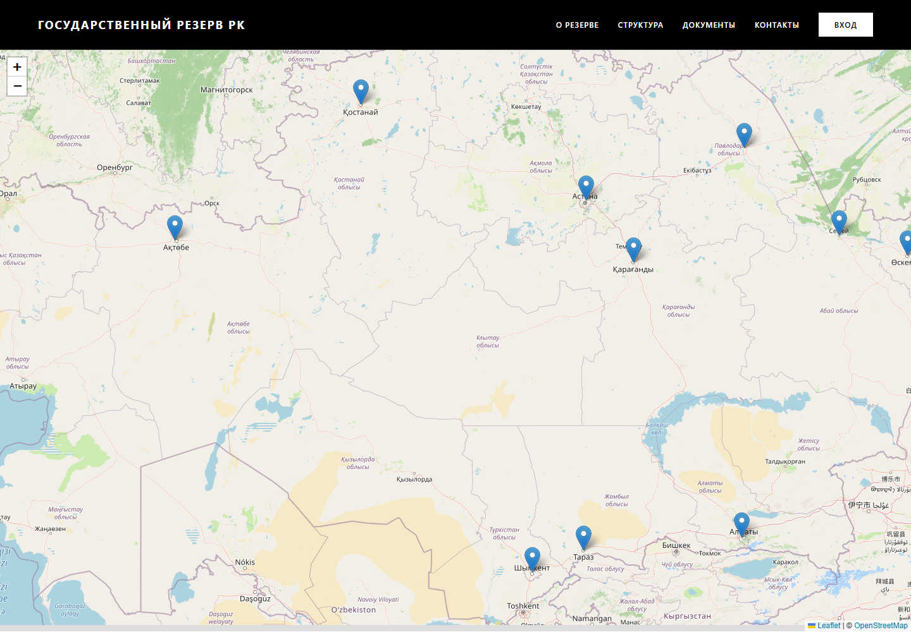Click the Бишкек city label
This screenshot has height=632, width=911.
coord(676,545)
